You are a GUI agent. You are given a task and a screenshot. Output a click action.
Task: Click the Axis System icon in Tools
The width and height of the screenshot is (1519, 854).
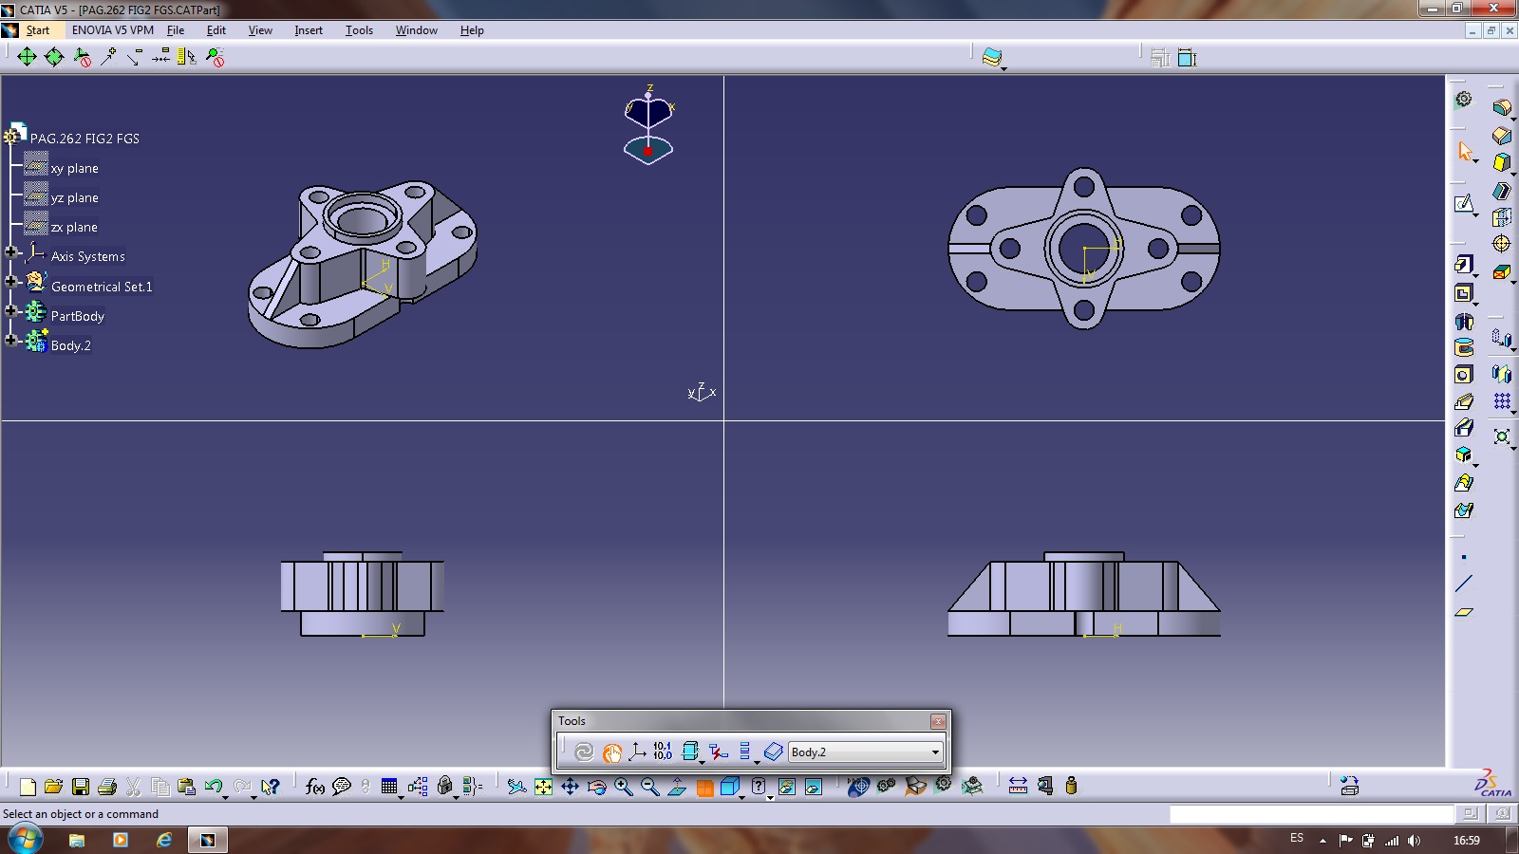tap(637, 752)
